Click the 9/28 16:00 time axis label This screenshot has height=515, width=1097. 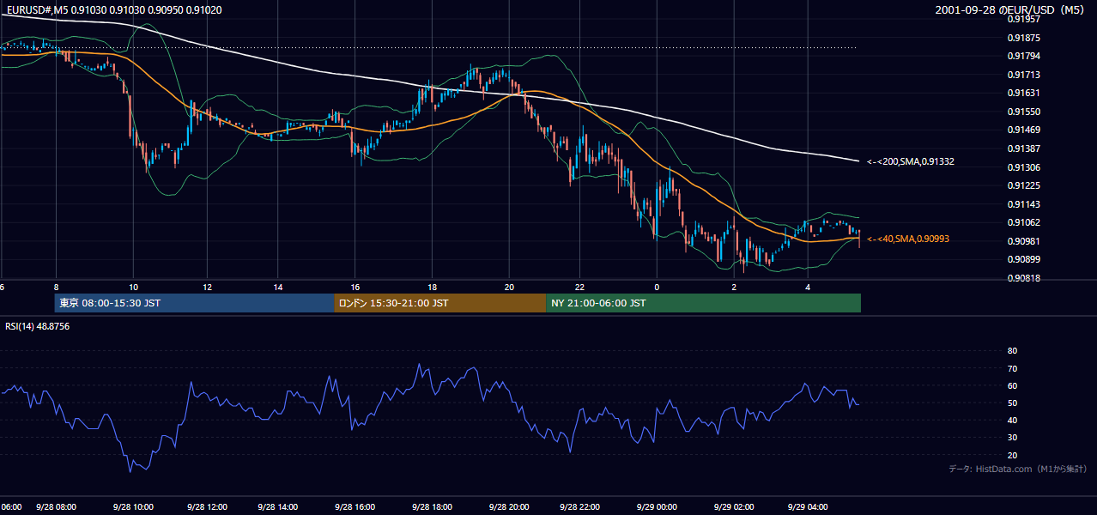coord(355,507)
